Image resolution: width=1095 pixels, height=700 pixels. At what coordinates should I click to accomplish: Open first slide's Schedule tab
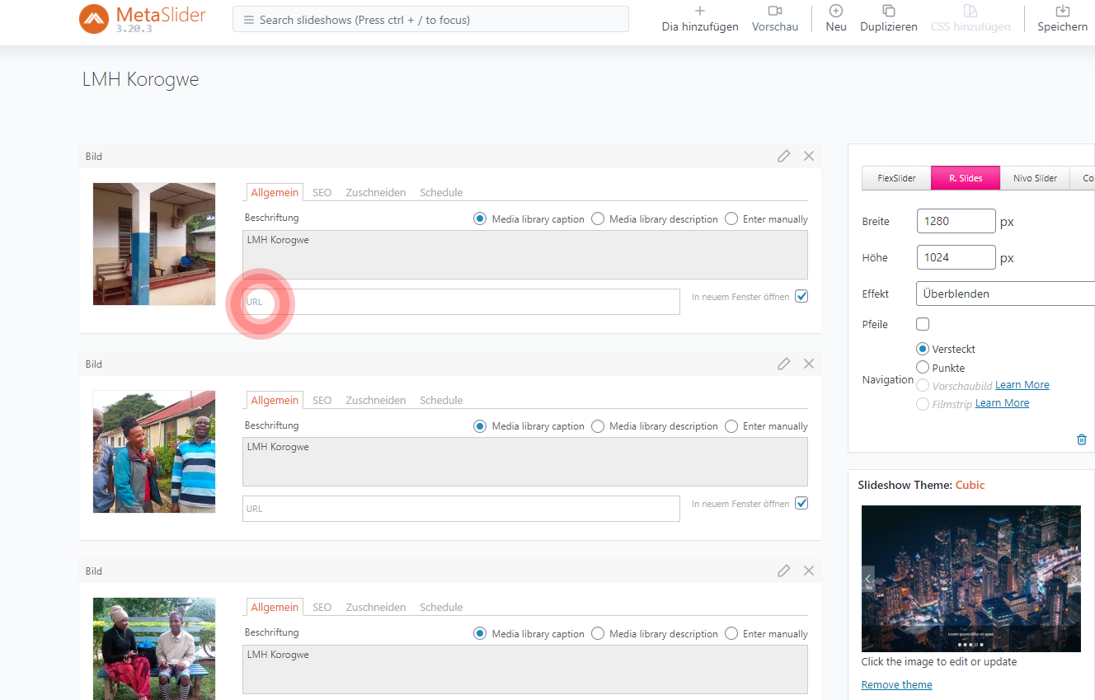441,192
